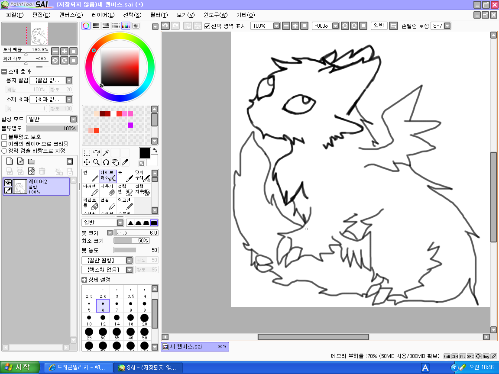Enable 영역 검출 바탕으로 지정 option
This screenshot has height=374, width=499.
pyautogui.click(x=4, y=151)
